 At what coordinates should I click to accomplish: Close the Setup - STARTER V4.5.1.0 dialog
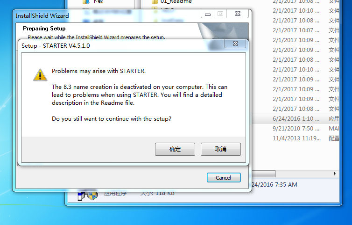click(235, 44)
